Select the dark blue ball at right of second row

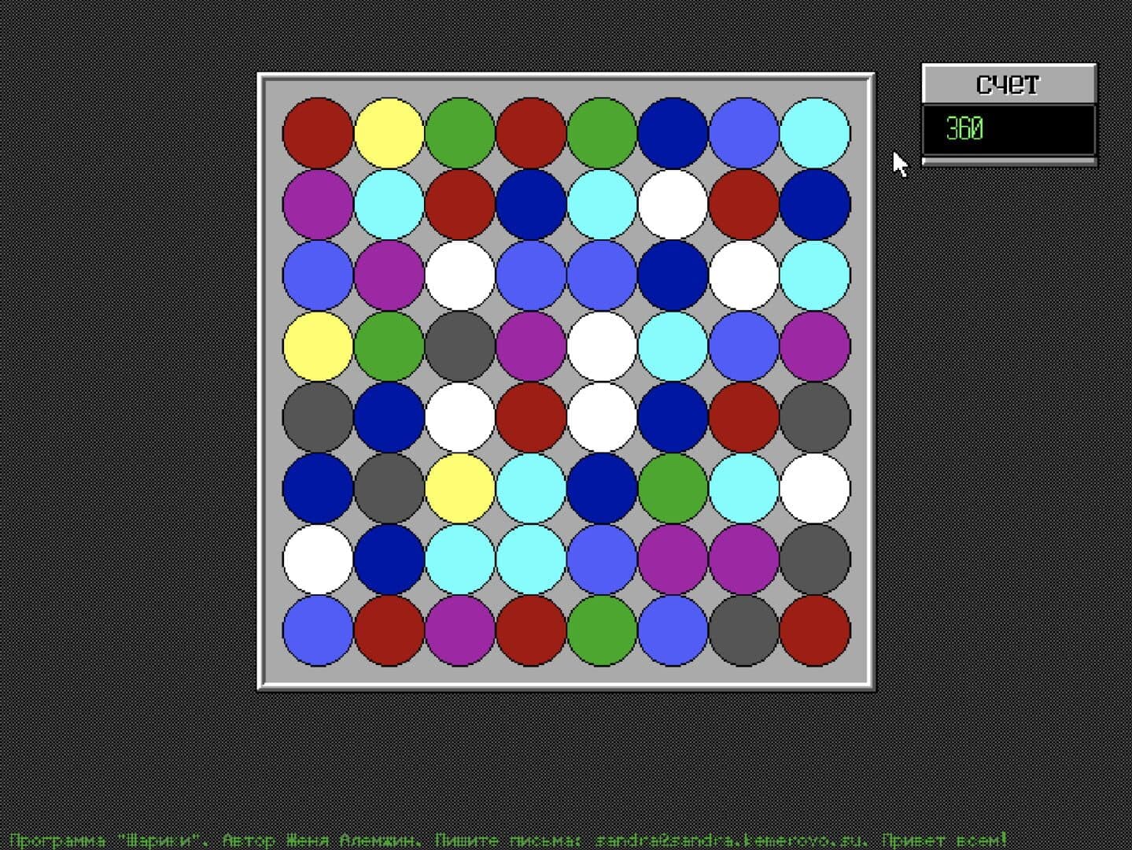[x=815, y=204]
